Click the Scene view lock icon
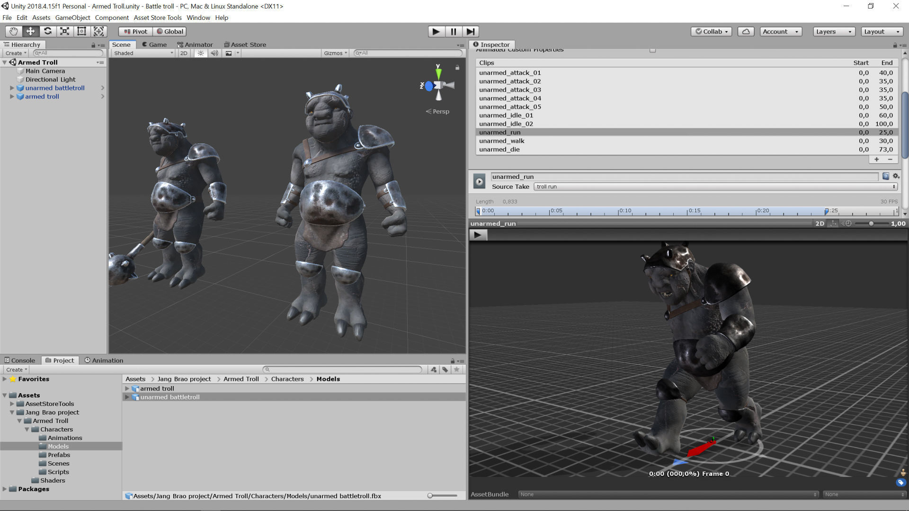 (x=457, y=68)
